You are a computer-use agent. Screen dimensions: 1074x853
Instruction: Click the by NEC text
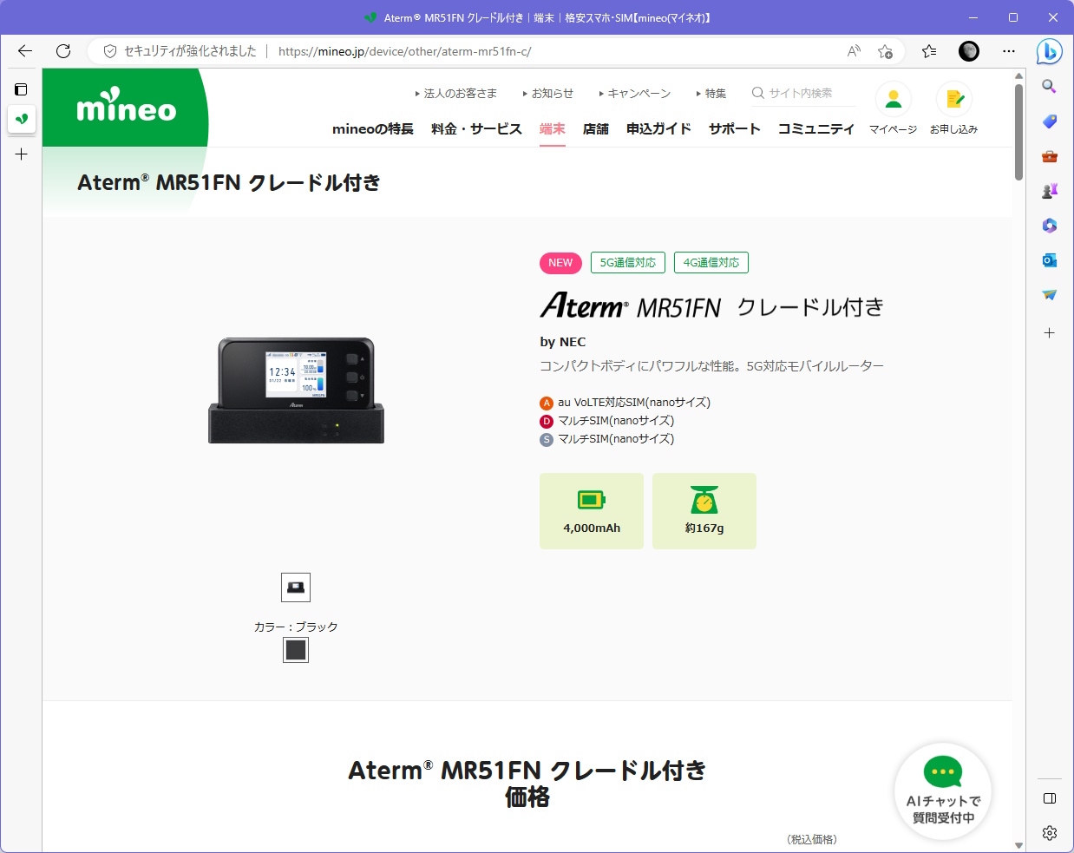(563, 342)
